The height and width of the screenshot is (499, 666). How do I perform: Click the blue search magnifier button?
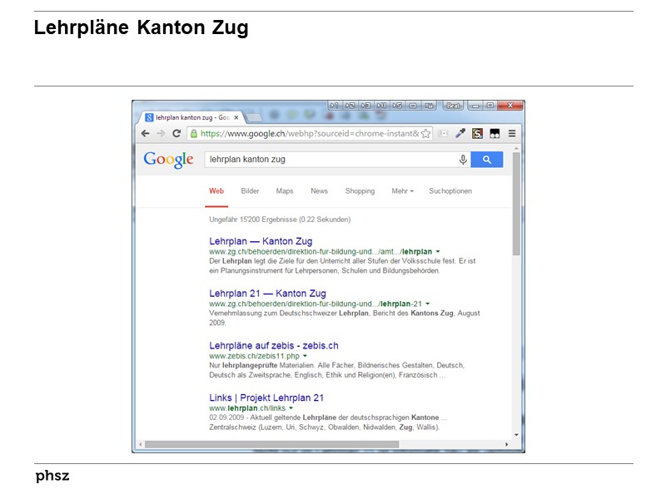coord(488,161)
